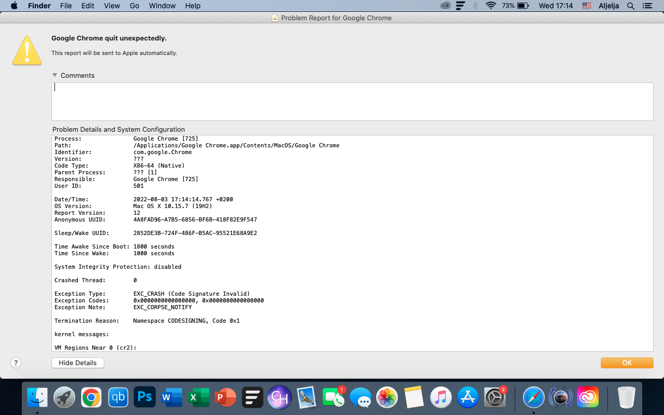Click the question mark help button
This screenshot has height=415, width=664.
coord(16,363)
